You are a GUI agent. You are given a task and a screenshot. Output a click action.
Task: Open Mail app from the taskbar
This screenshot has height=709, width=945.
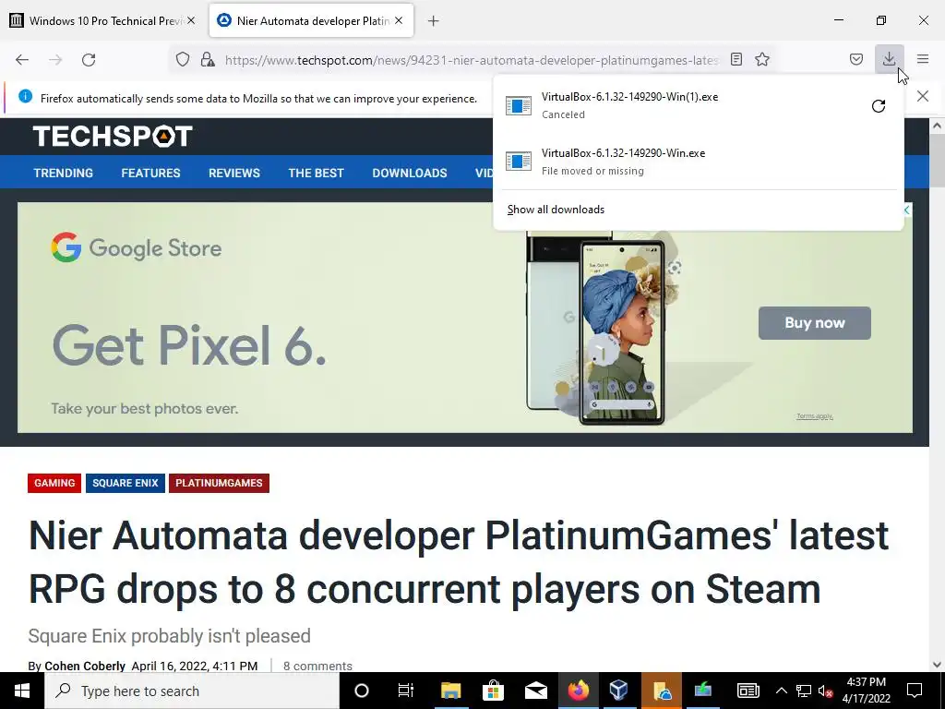(535, 691)
